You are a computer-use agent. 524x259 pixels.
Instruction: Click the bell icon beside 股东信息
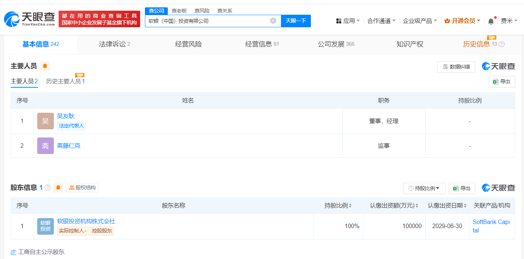[58, 188]
